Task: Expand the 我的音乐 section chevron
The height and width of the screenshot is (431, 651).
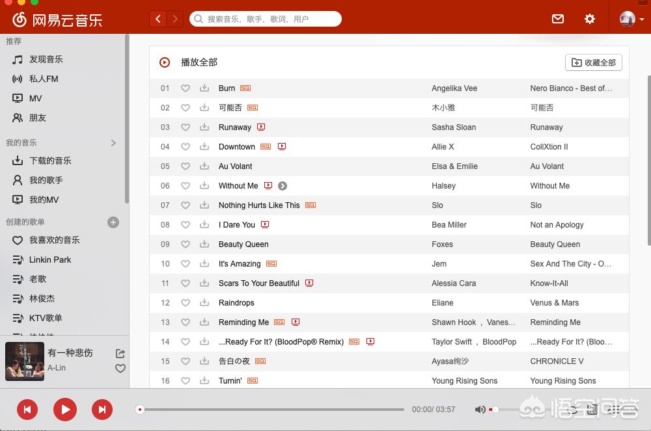Action: [x=113, y=143]
